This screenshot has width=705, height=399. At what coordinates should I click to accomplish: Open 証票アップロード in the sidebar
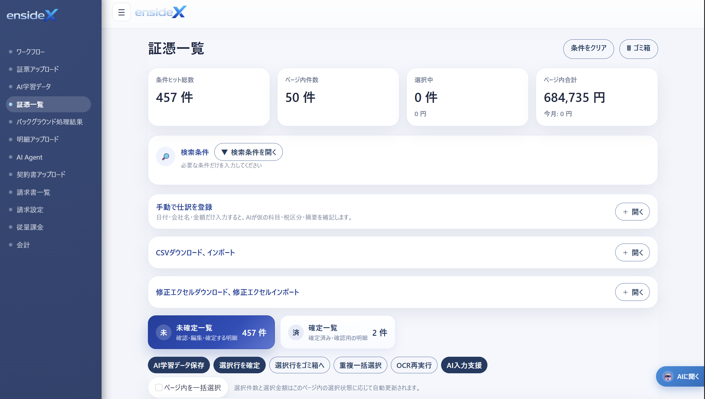point(37,69)
